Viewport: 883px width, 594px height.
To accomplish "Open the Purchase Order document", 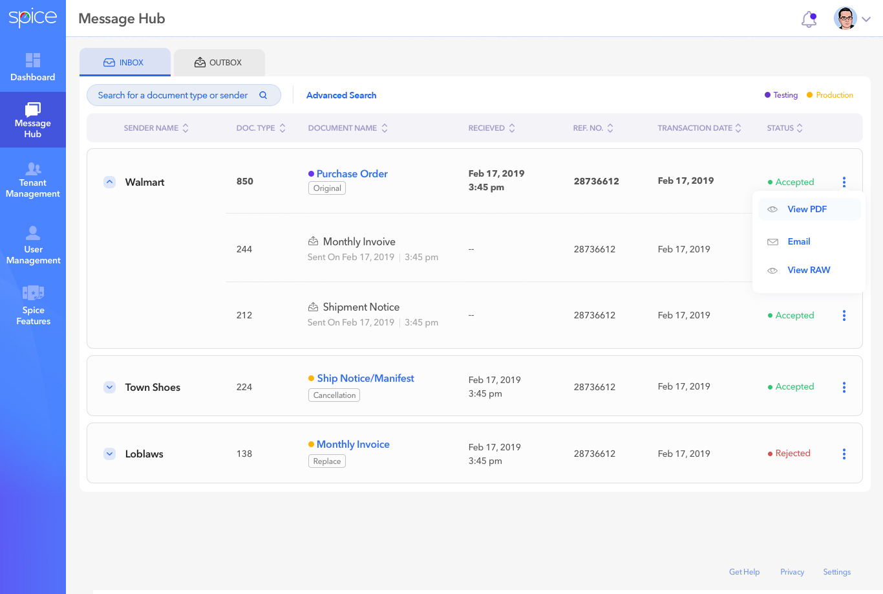I will (352, 174).
